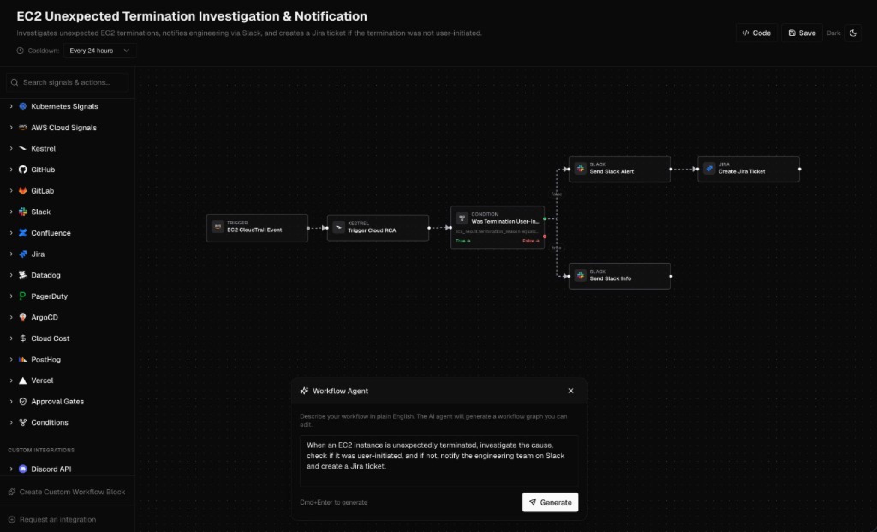The height and width of the screenshot is (532, 877).
Task: Click the Conditions branch icon
Action: coord(23,422)
